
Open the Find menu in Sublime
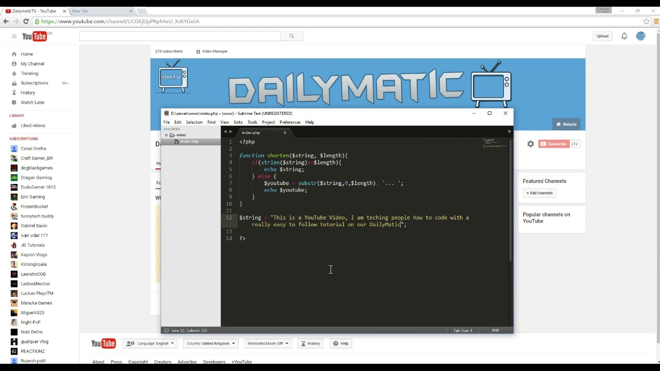coord(211,122)
